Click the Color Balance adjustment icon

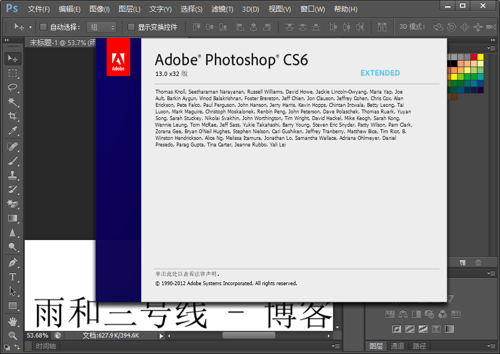[403, 314]
